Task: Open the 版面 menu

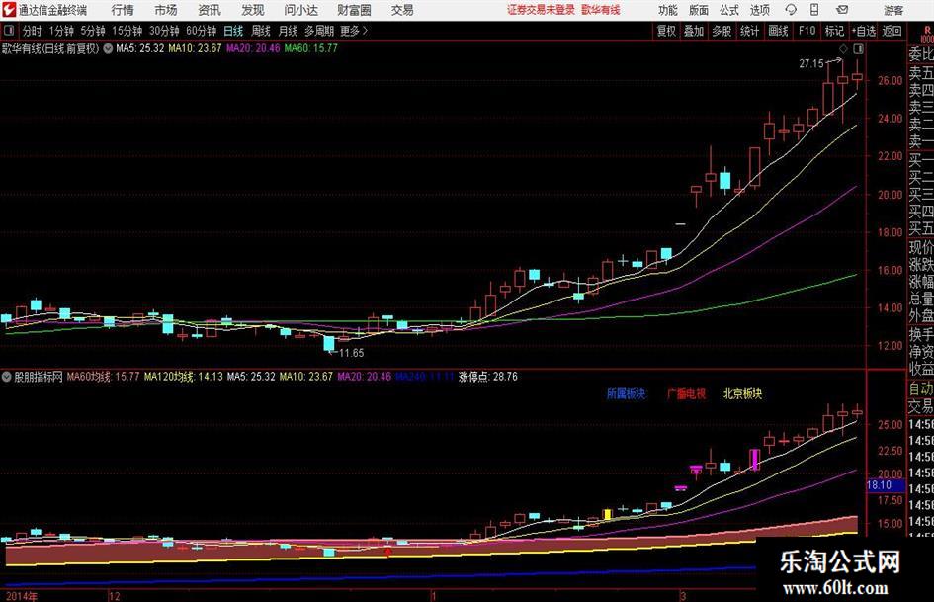Action: coord(698,10)
